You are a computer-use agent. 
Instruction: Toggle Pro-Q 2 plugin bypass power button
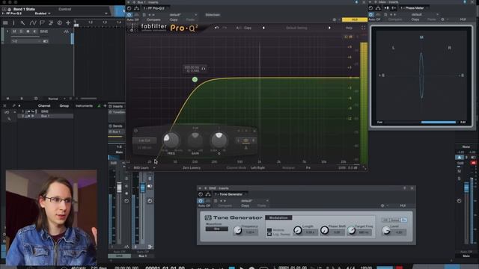coord(129,15)
